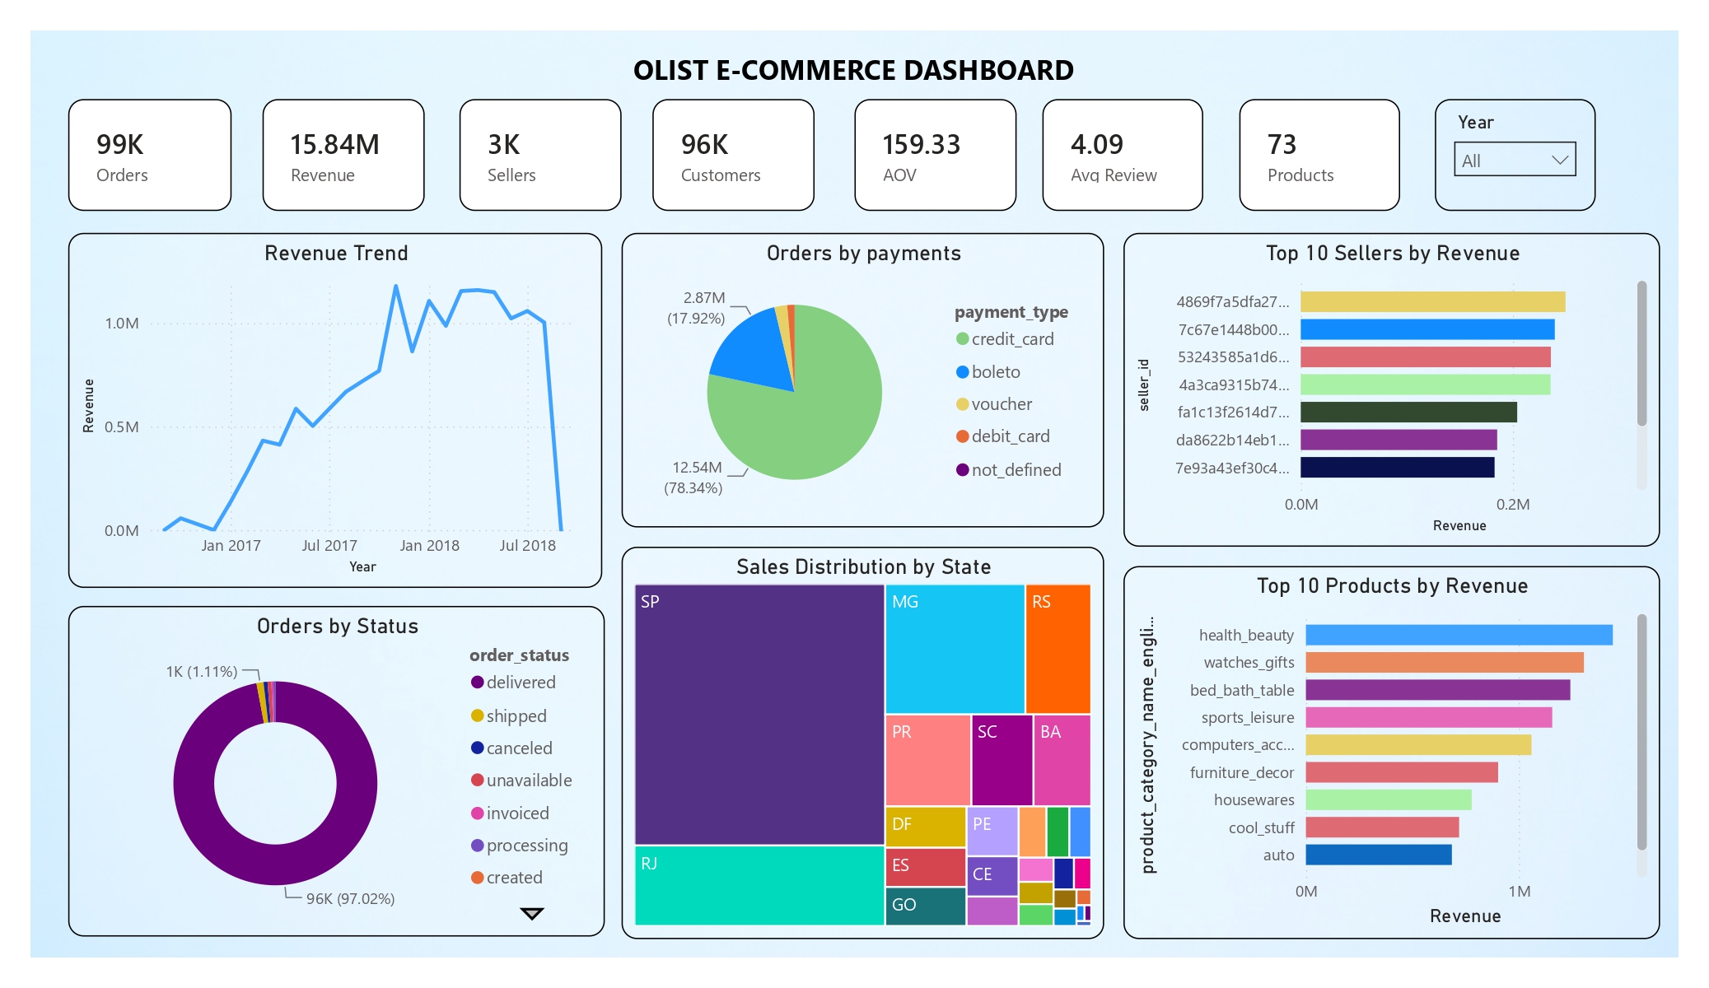Select invoiced in order status legend
This screenshot has height=988, width=1709.
tap(510, 813)
